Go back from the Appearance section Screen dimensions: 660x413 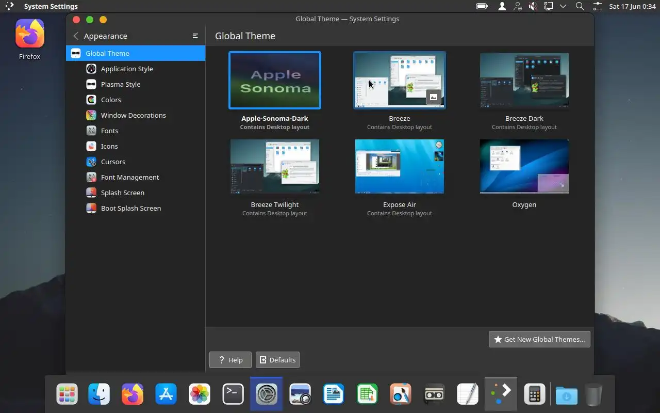point(76,36)
